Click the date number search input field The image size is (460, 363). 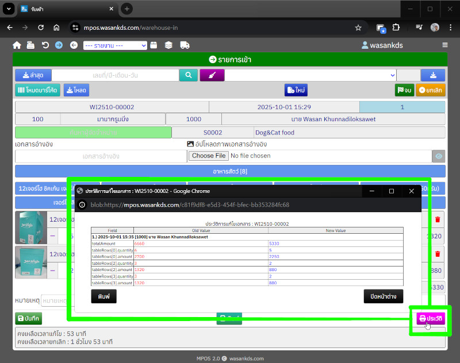115,75
